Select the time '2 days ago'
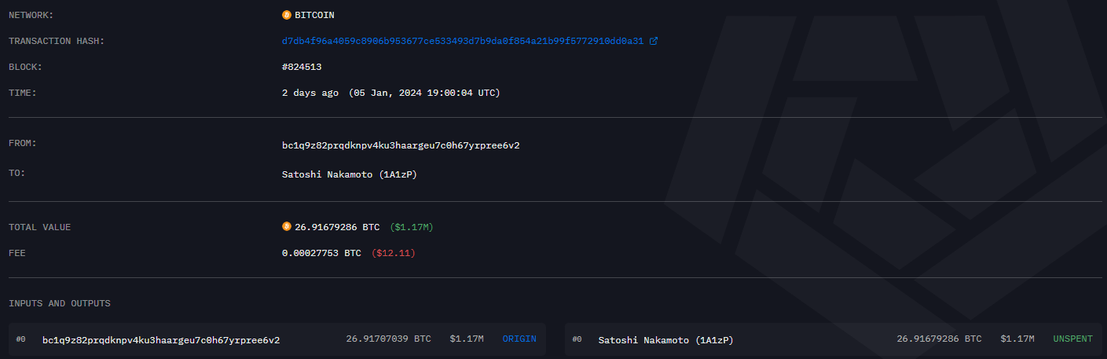Viewport: 1107px width, 359px height. click(x=310, y=93)
